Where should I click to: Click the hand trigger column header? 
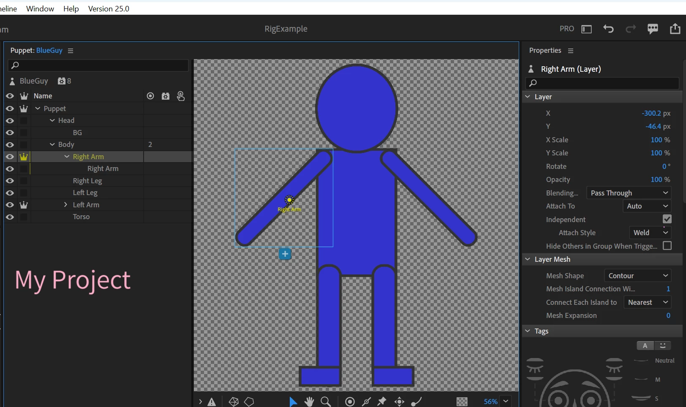[181, 96]
